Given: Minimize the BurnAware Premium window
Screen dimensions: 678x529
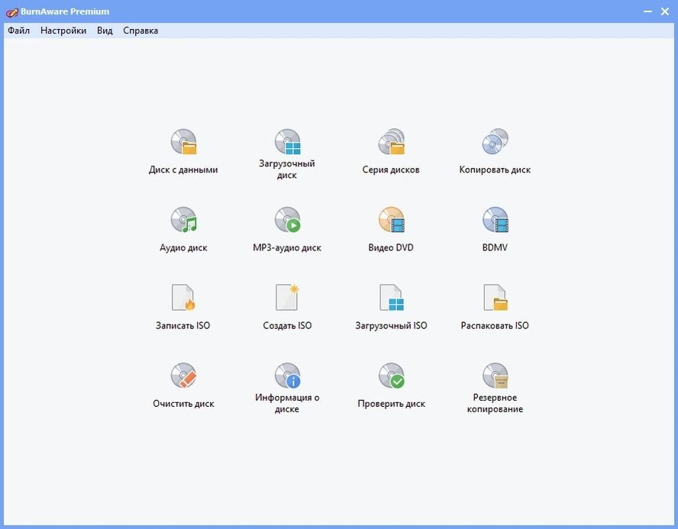Looking at the screenshot, I should [x=647, y=11].
